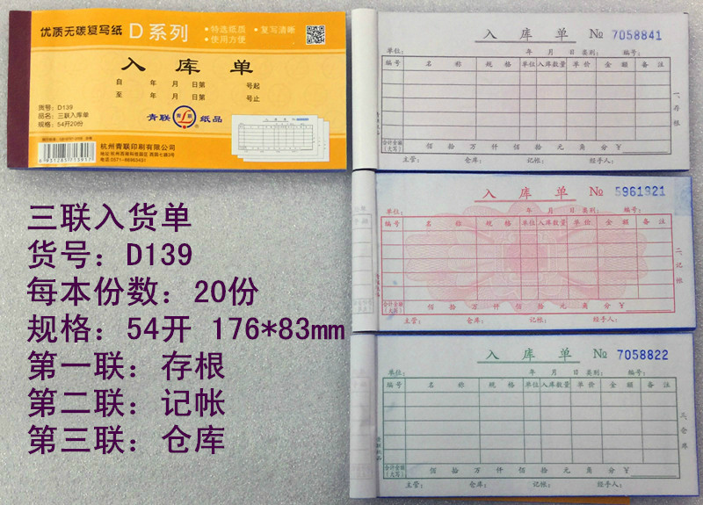Click the 入库单 title on the green form
The width and height of the screenshot is (703, 505).
pyautogui.click(x=528, y=355)
